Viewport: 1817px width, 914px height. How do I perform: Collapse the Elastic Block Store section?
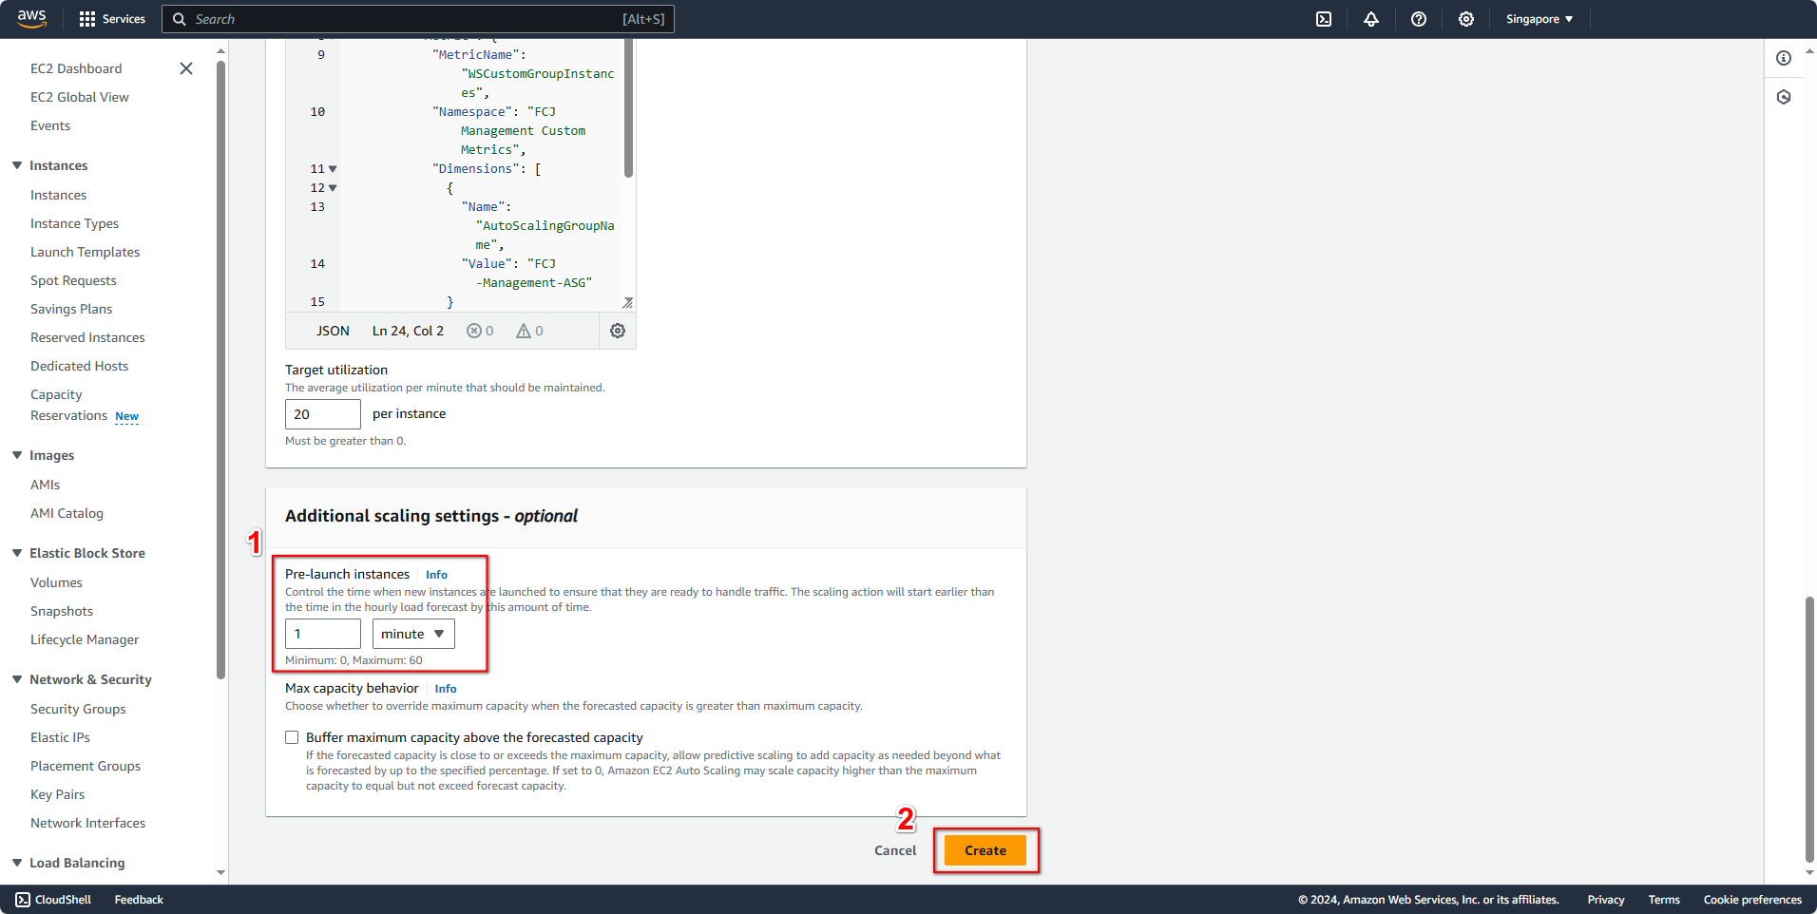17,553
